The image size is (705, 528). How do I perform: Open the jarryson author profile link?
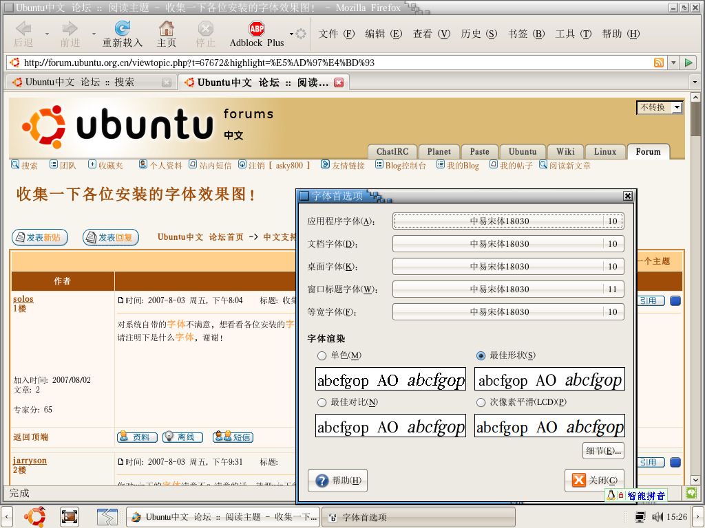[30, 461]
